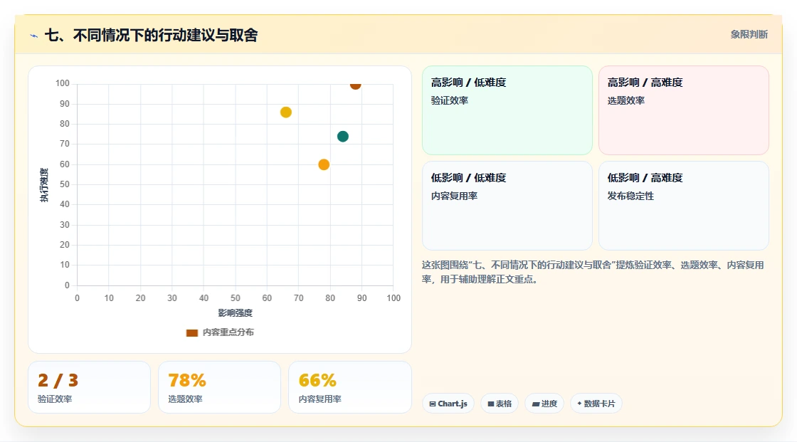Open the 高影响 / 高难度 quadrant card
Image resolution: width=797 pixels, height=442 pixels.
[x=684, y=110]
